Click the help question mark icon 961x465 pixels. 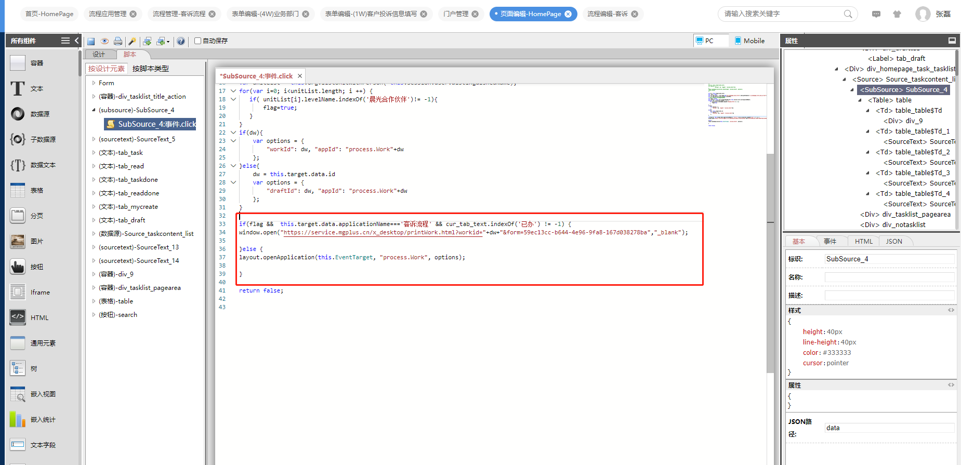(181, 41)
